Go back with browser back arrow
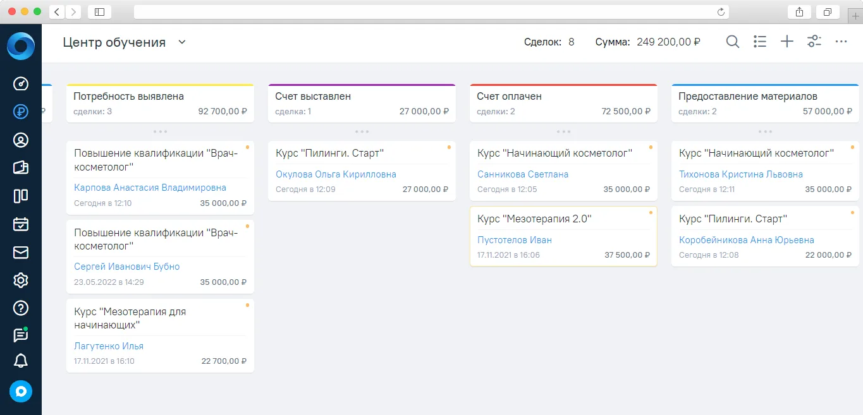 pos(57,11)
